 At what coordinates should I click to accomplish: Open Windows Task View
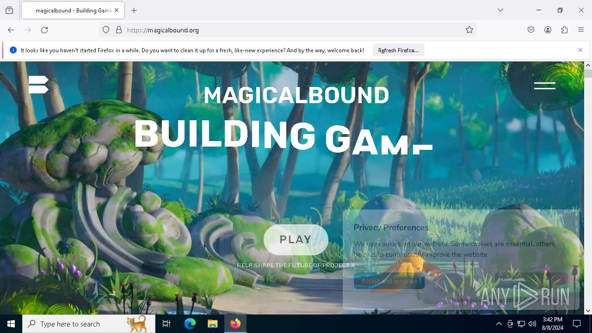[x=166, y=324]
